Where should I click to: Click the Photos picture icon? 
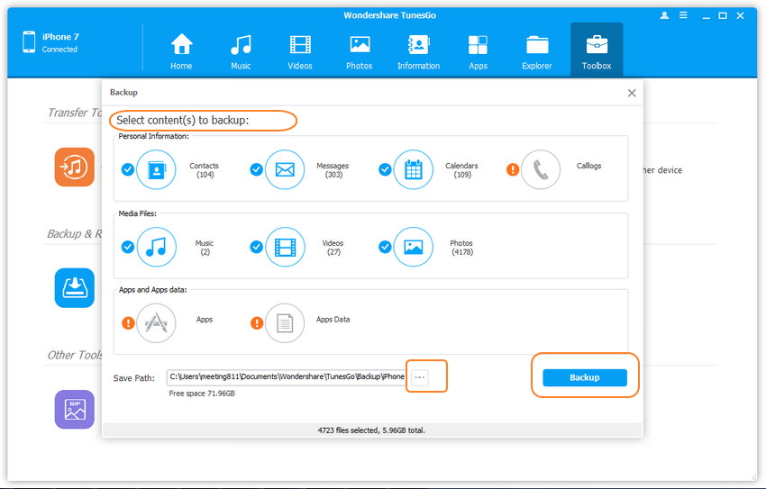coord(413,247)
